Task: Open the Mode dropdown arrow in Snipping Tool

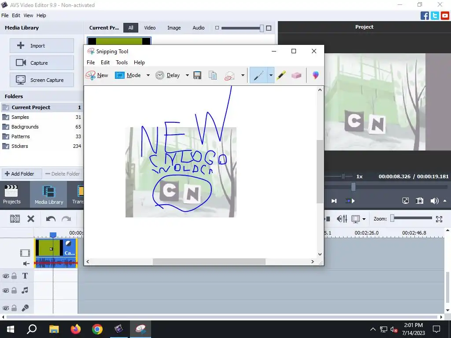Action: point(148,75)
